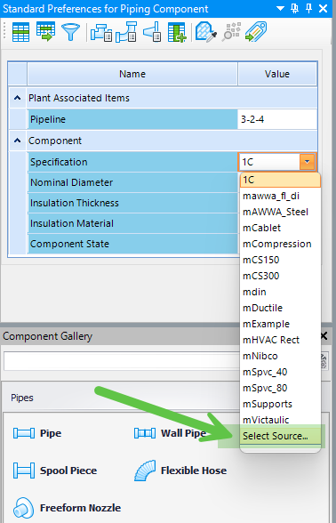This screenshot has width=336, height=523.
Task: Click the Name column header
Action: tap(132, 74)
